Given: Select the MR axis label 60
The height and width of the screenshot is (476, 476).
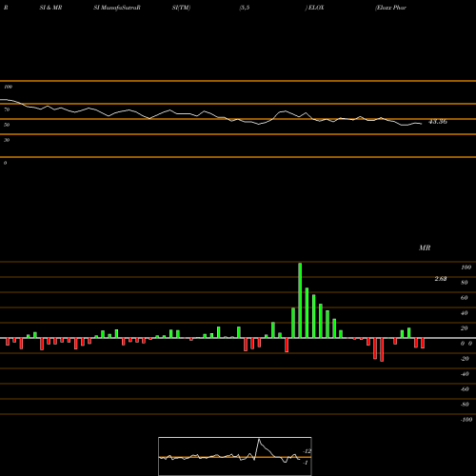Looking at the screenshot, I should point(465,298).
